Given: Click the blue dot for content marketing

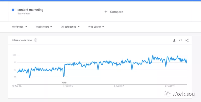Looking at the screenshot, I should pos(13,10).
